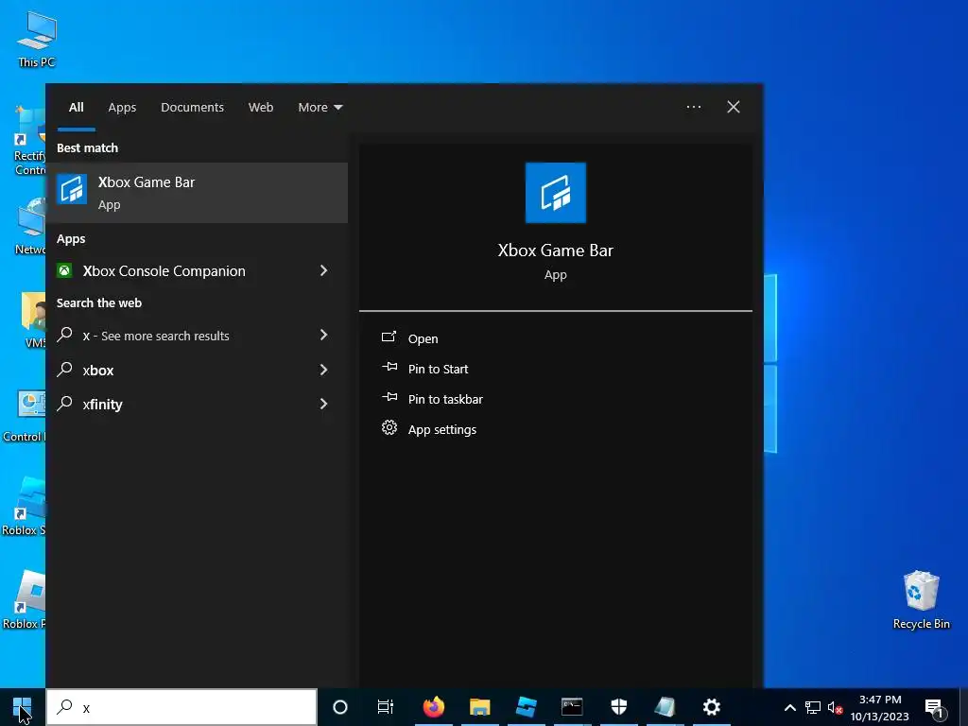Click the taskbar search box containing 'x'

point(182,707)
